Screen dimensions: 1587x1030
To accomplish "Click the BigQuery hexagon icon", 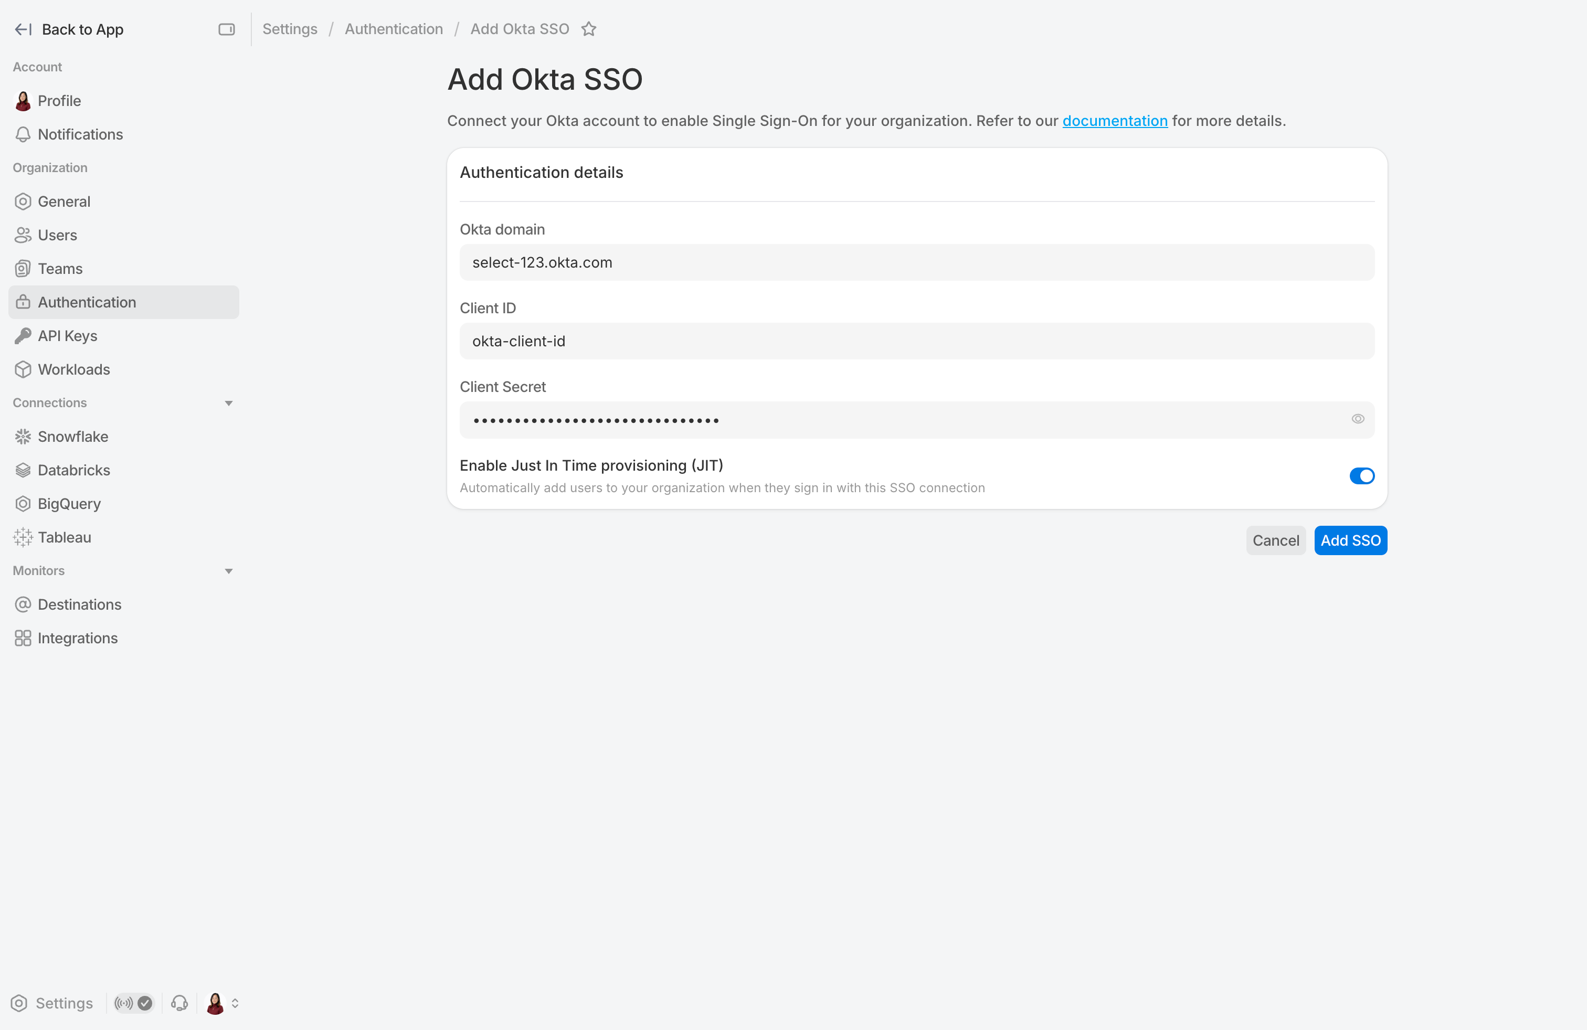I will [x=23, y=504].
